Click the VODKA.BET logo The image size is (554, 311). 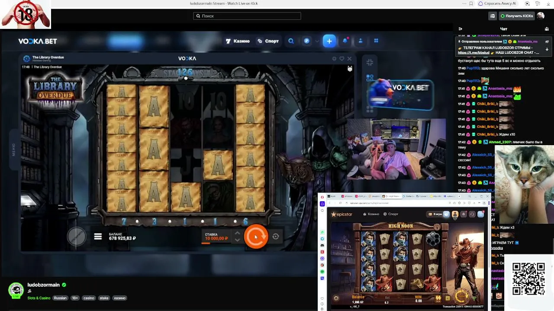tap(38, 41)
